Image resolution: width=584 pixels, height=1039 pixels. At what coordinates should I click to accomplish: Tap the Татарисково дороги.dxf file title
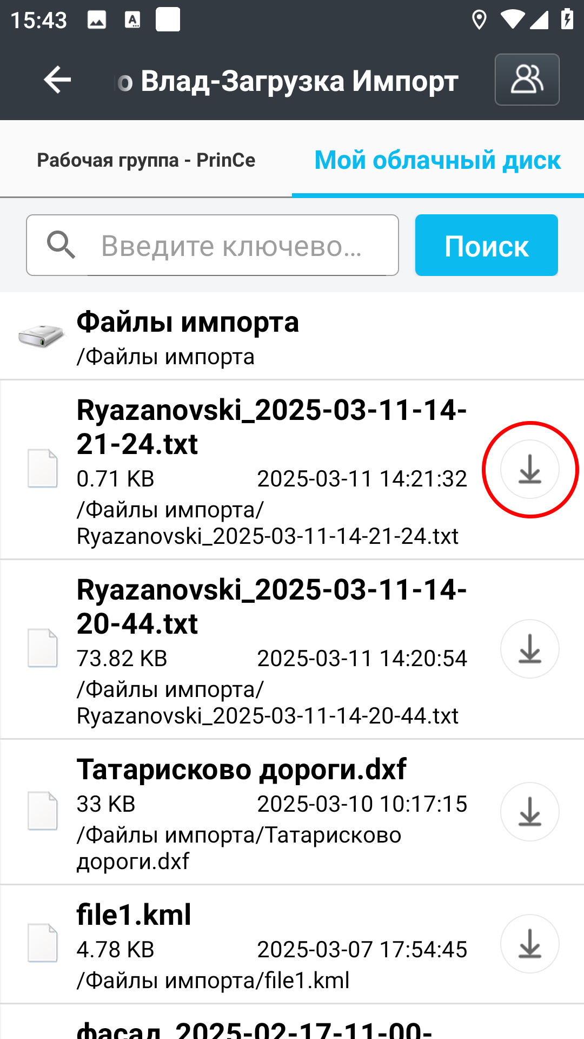241,769
